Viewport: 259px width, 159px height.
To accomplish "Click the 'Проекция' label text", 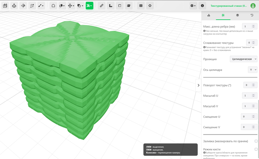I will pyautogui.click(x=210, y=59).
